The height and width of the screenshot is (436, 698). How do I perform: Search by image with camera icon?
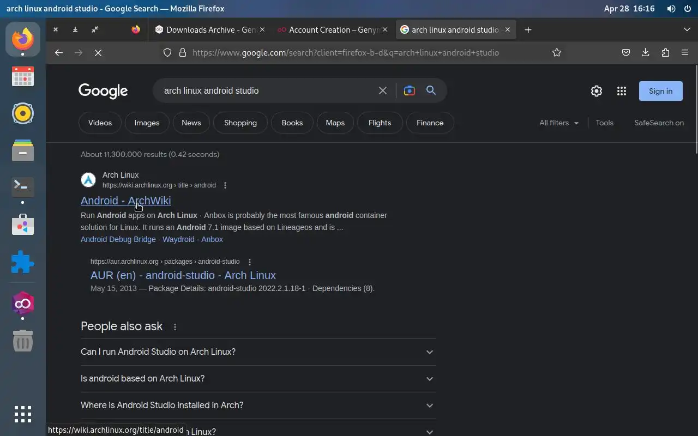pyautogui.click(x=409, y=90)
